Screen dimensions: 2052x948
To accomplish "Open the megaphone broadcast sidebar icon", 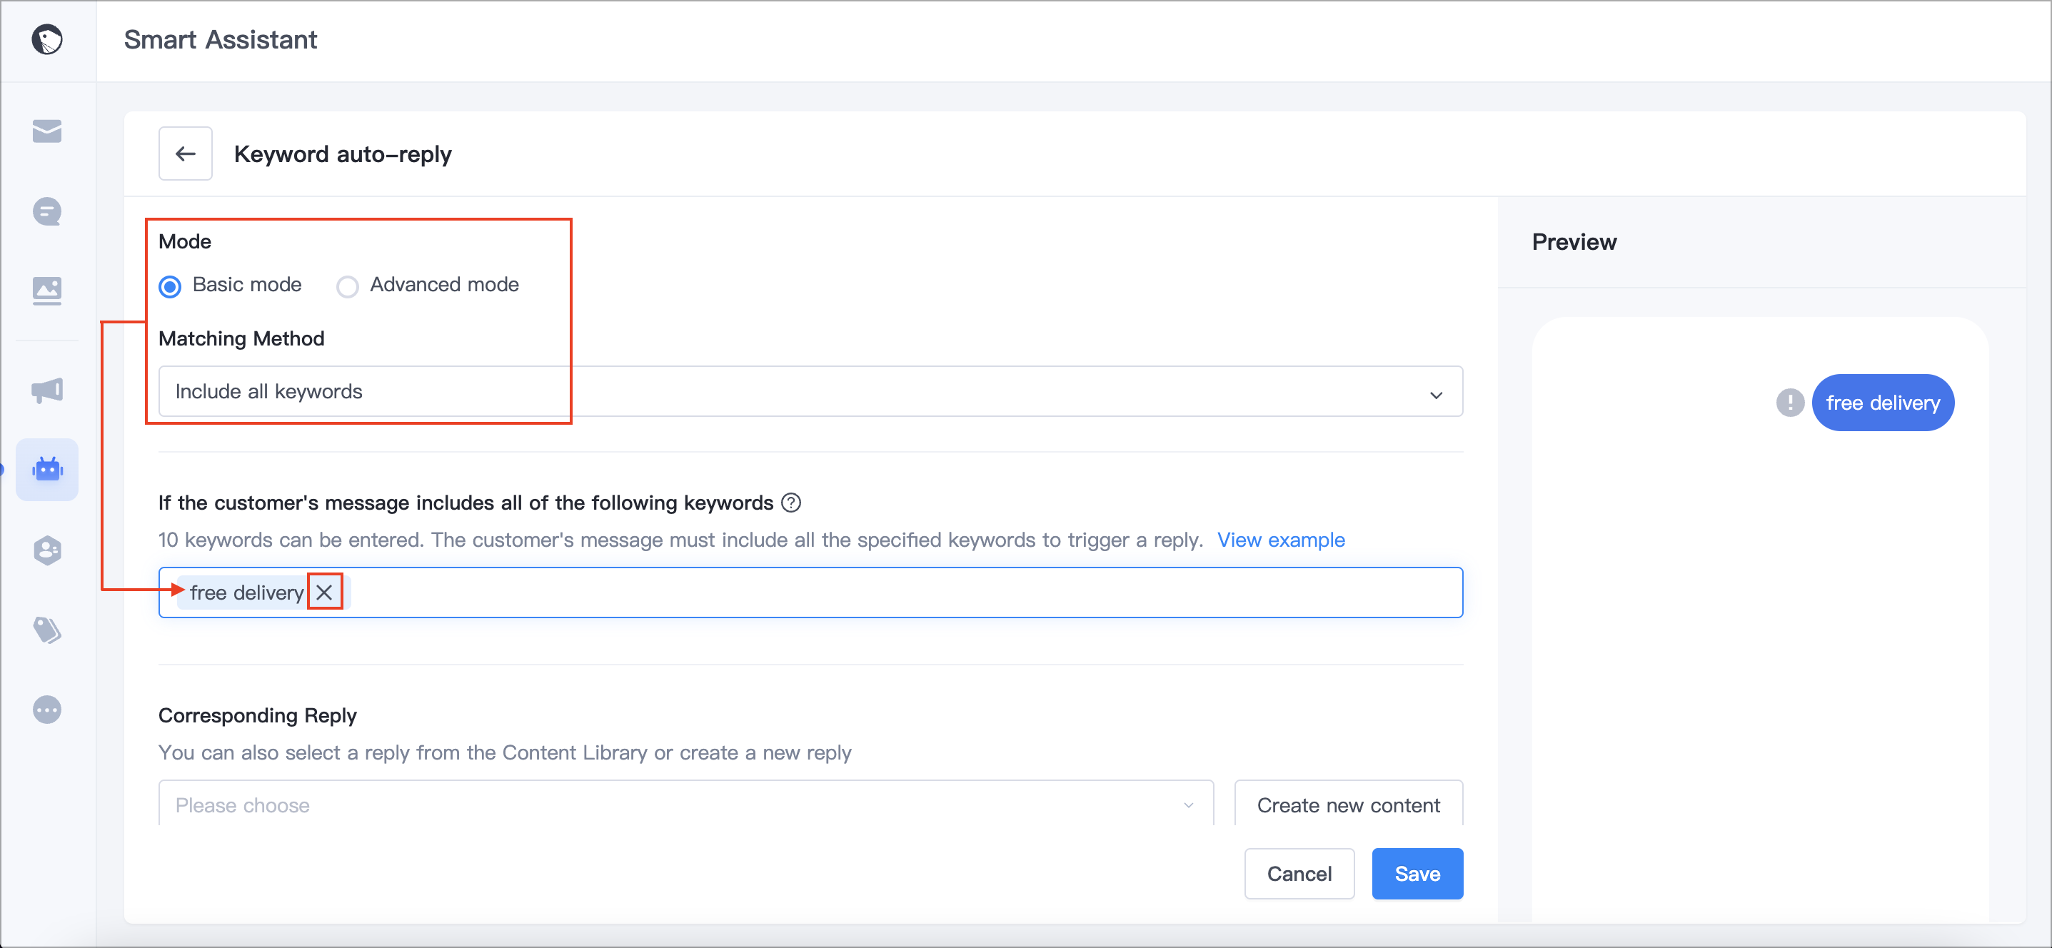I will pyautogui.click(x=47, y=390).
